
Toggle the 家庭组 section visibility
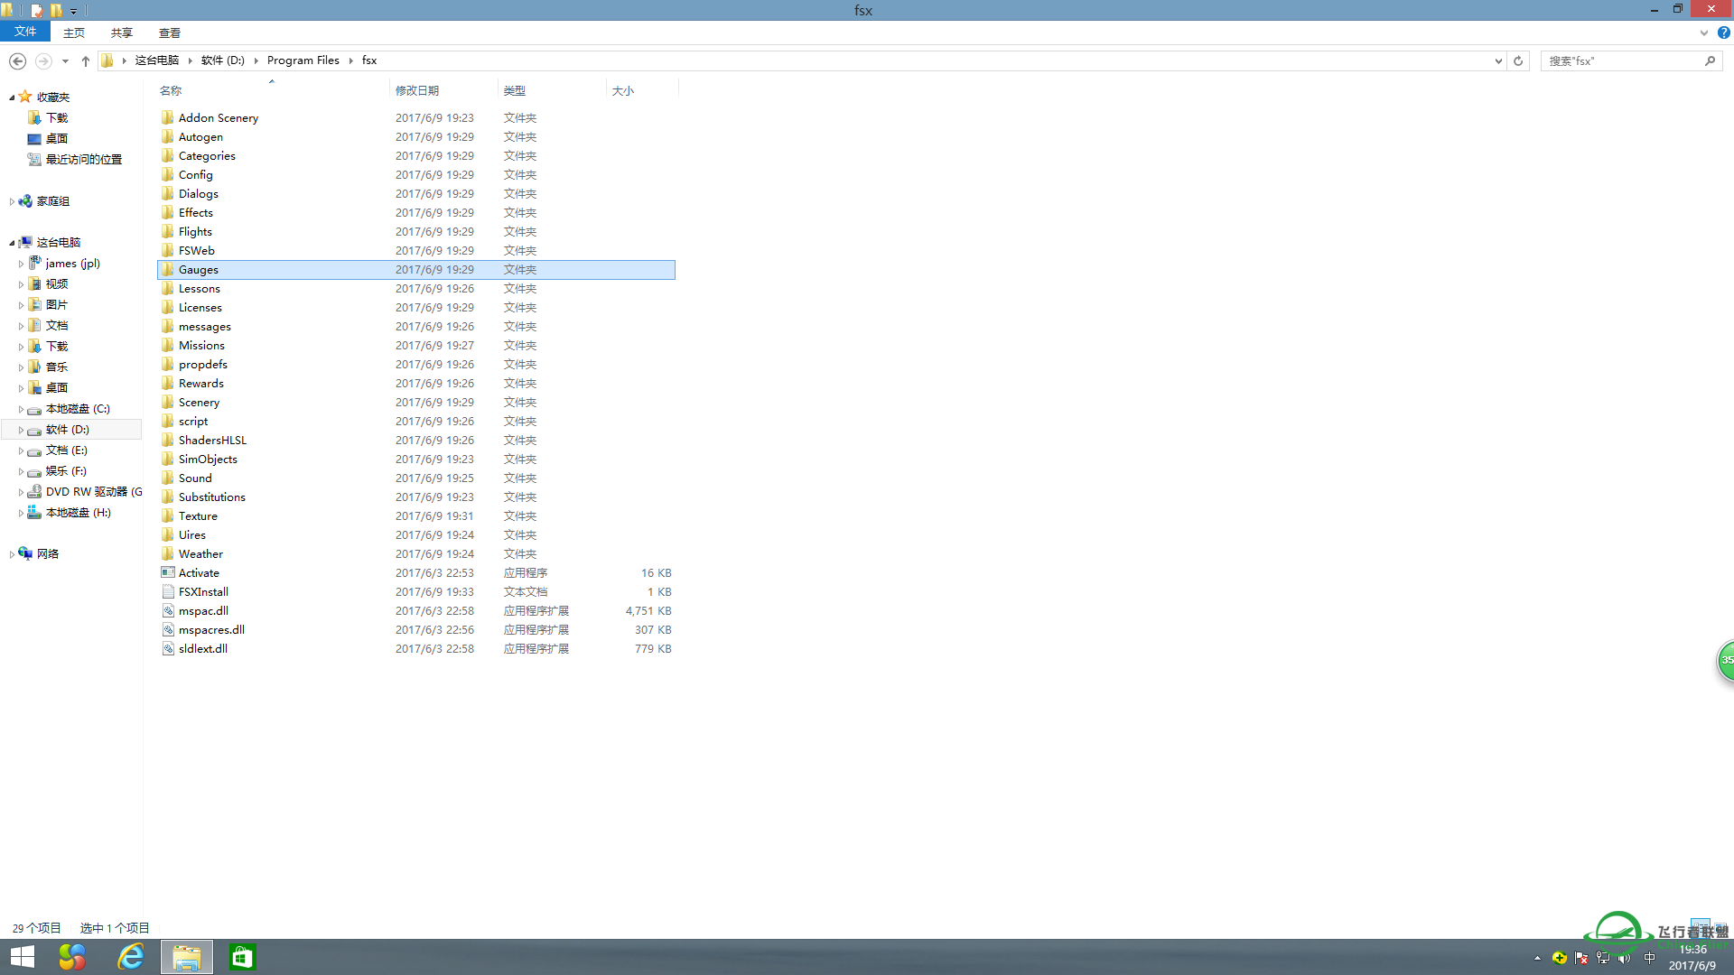click(12, 200)
